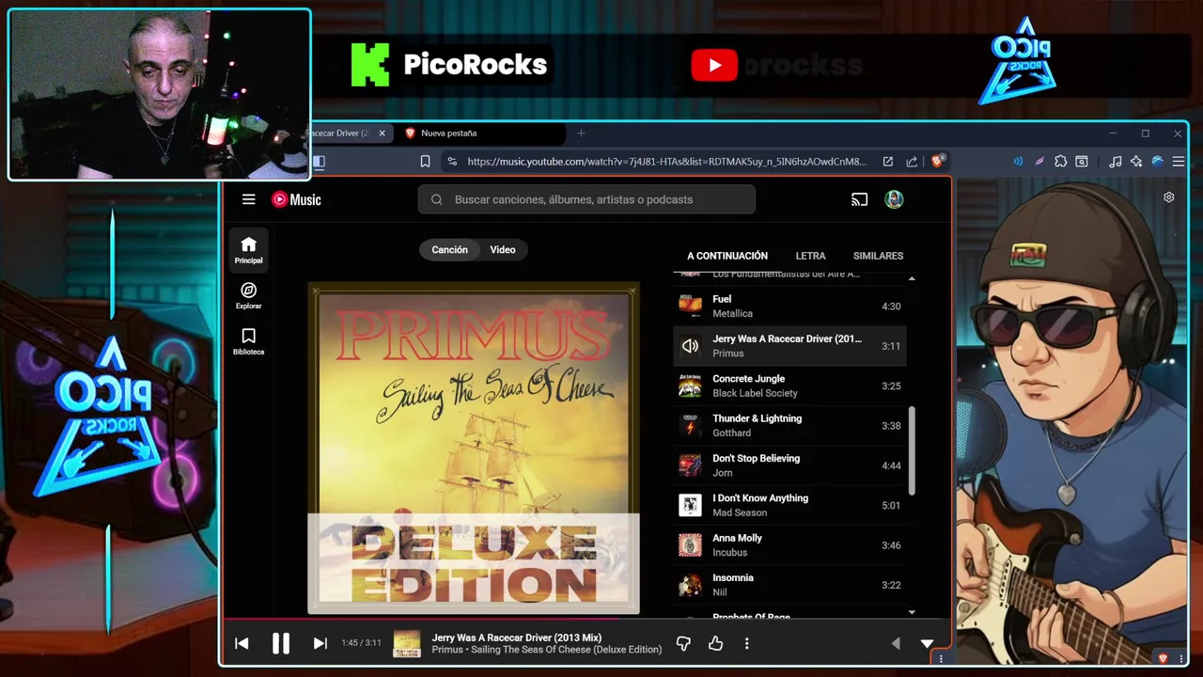Go to Principal home in sidebar
1203x677 pixels.
click(248, 250)
